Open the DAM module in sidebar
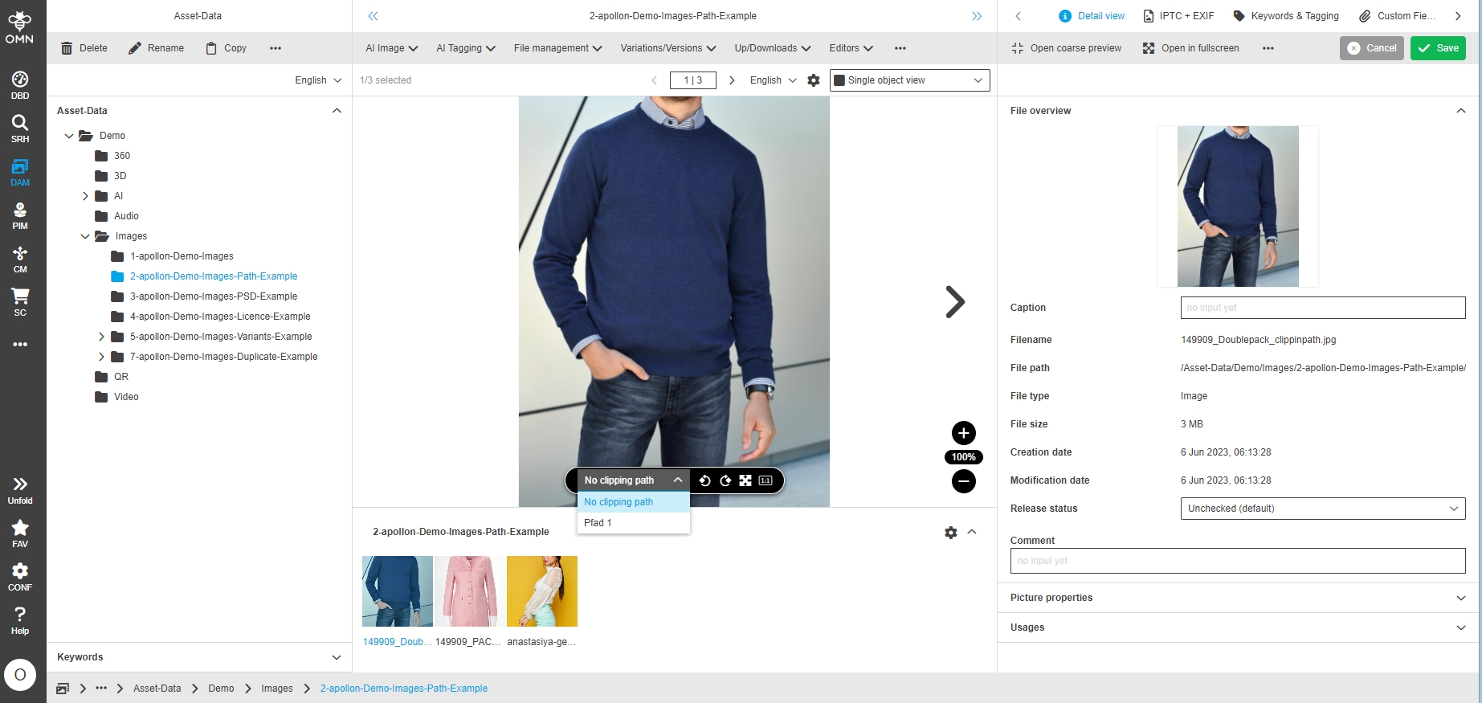1482x703 pixels. [x=20, y=172]
